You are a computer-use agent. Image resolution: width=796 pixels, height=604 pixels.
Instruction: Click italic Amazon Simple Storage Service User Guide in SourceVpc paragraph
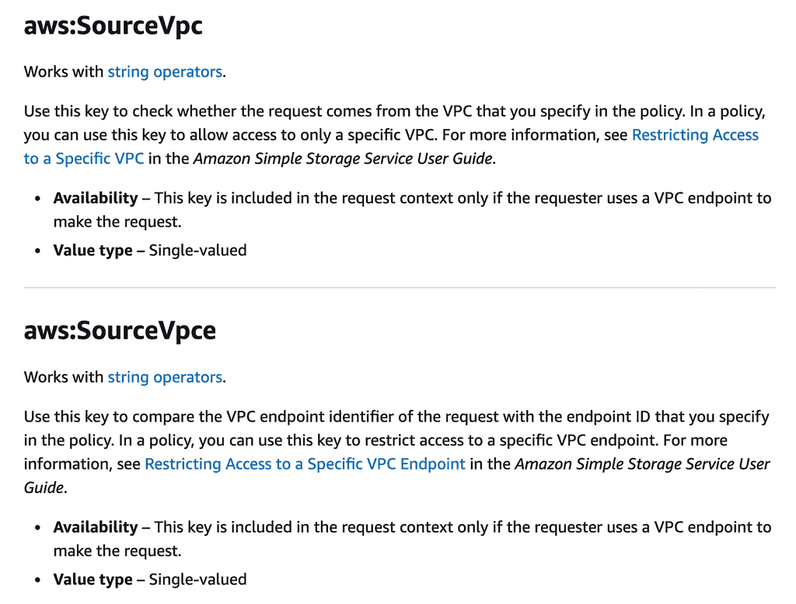coord(343,159)
